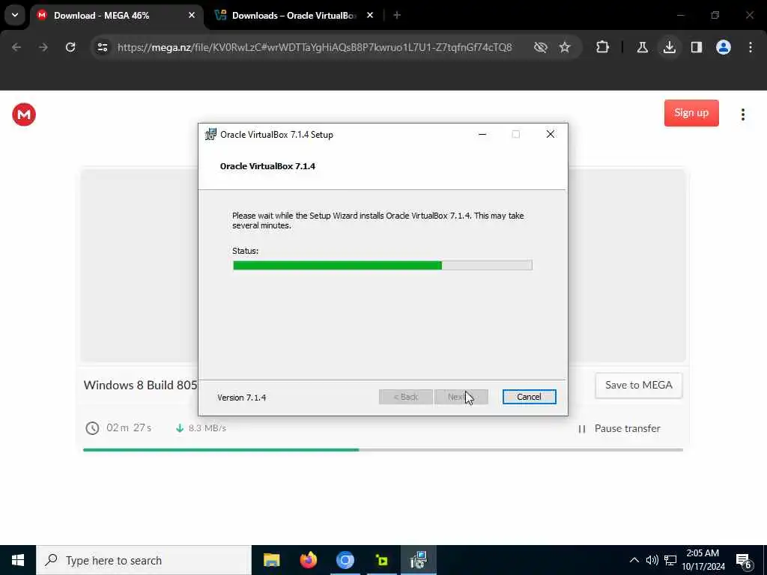Open the Chromium browser taskbar icon
The width and height of the screenshot is (767, 575).
coord(345,560)
